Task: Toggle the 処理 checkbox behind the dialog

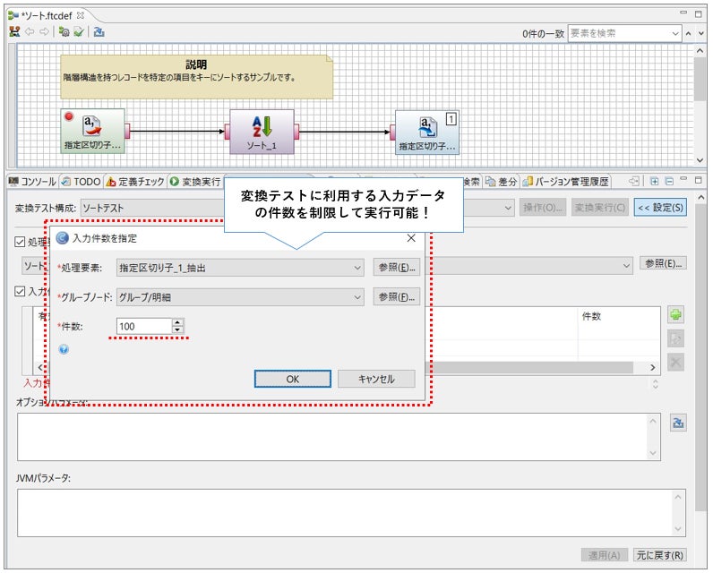Action: tap(20, 242)
